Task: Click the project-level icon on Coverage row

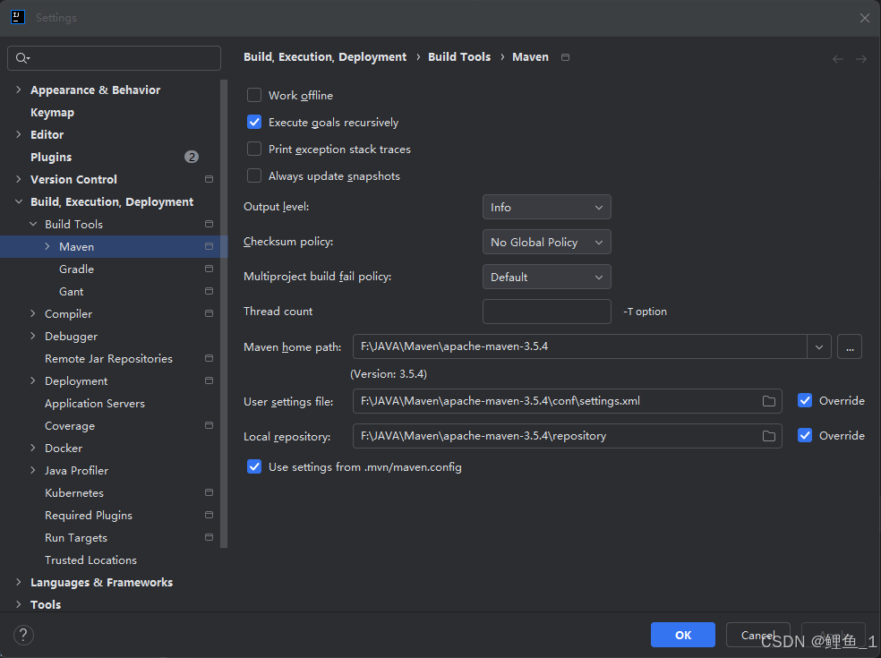Action: pos(209,425)
